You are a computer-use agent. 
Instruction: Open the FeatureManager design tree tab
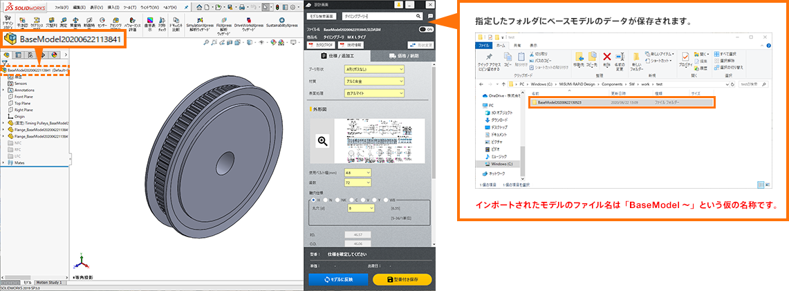[7, 55]
